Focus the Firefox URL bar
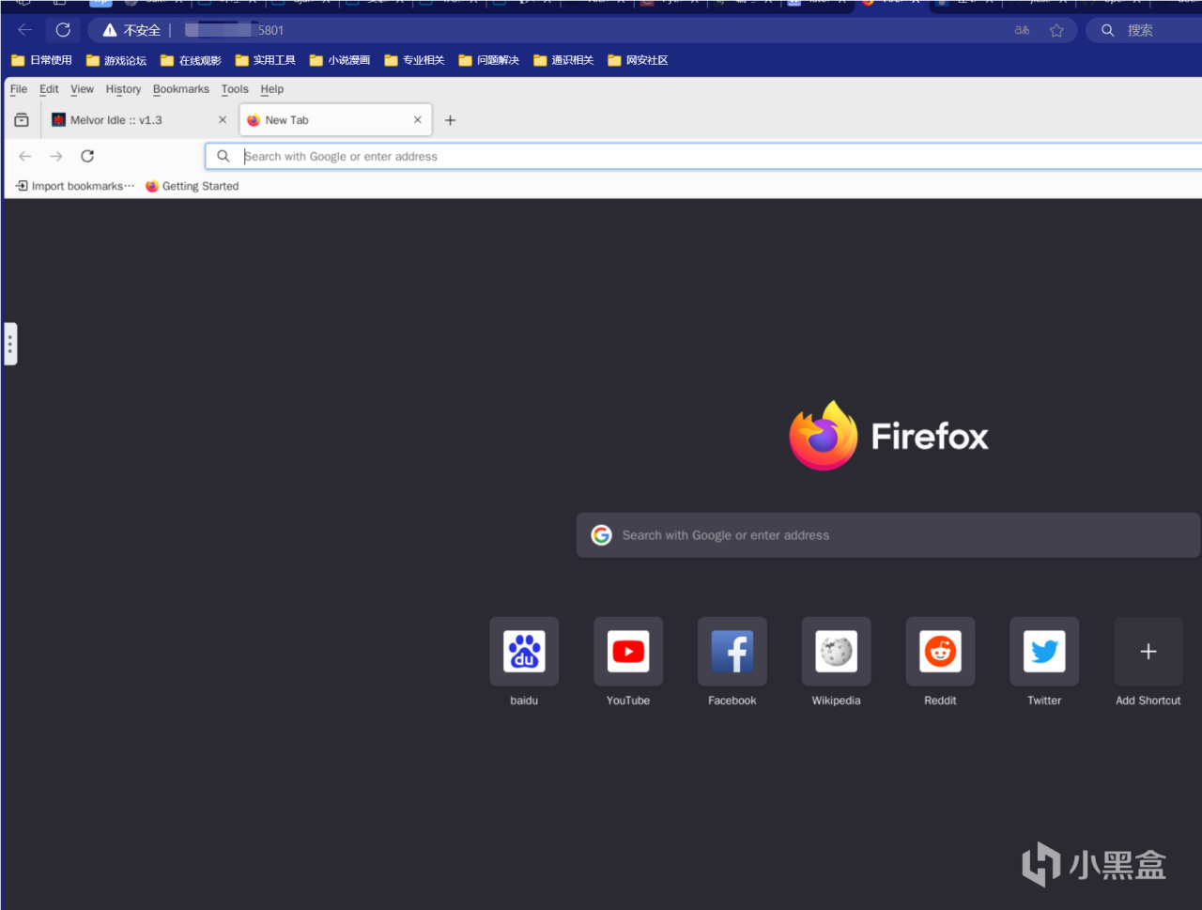 tap(704, 156)
